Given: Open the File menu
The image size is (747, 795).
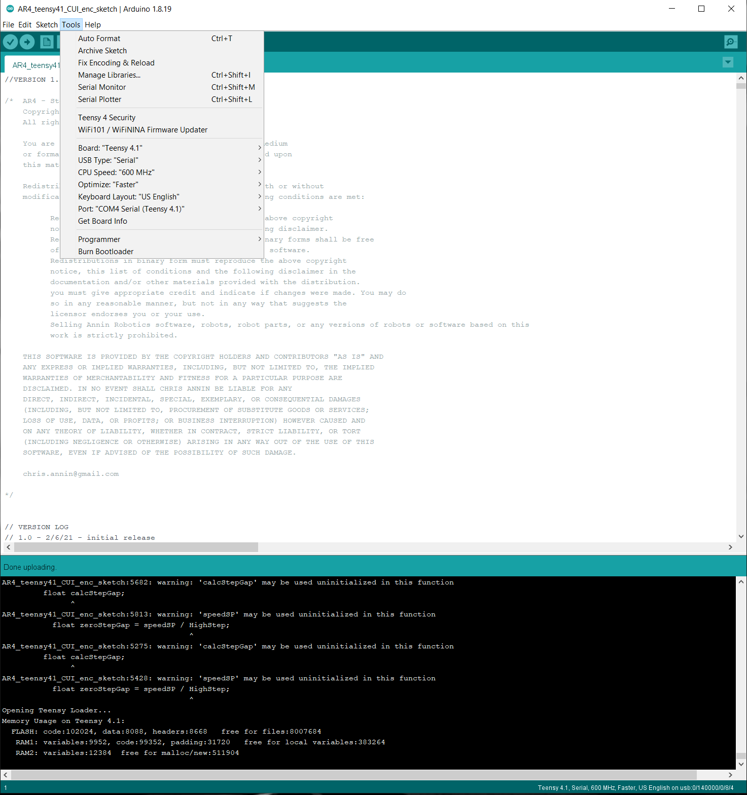Looking at the screenshot, I should coord(8,24).
